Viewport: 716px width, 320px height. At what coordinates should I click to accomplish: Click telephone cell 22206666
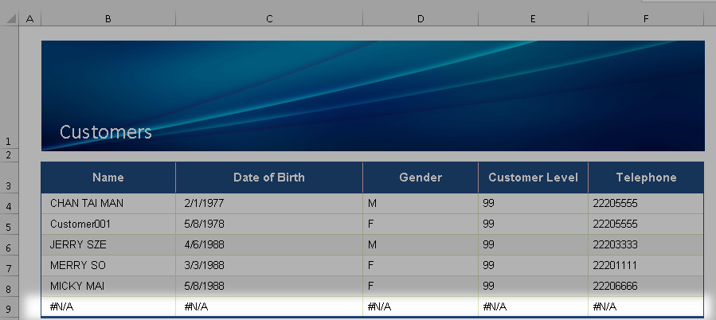pyautogui.click(x=615, y=286)
